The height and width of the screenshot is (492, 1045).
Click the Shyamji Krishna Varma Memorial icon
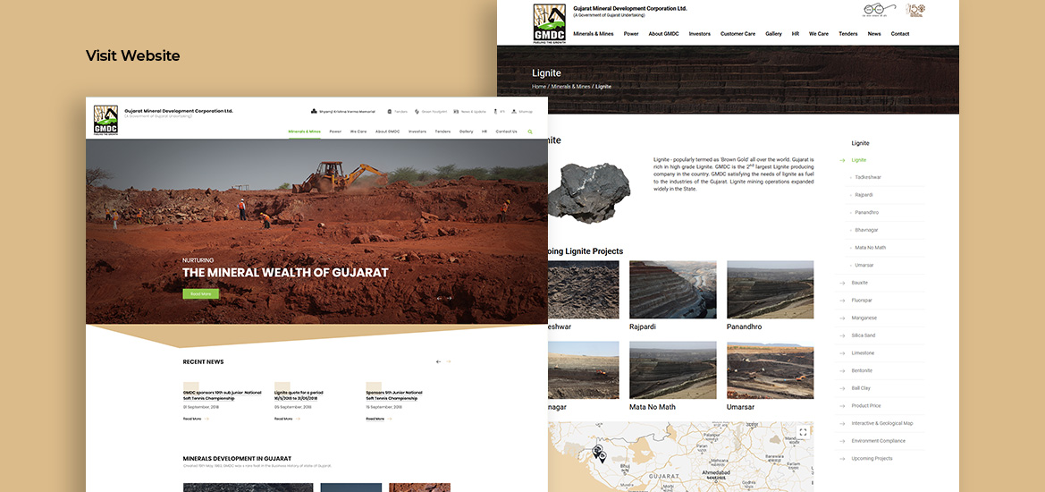click(x=314, y=111)
